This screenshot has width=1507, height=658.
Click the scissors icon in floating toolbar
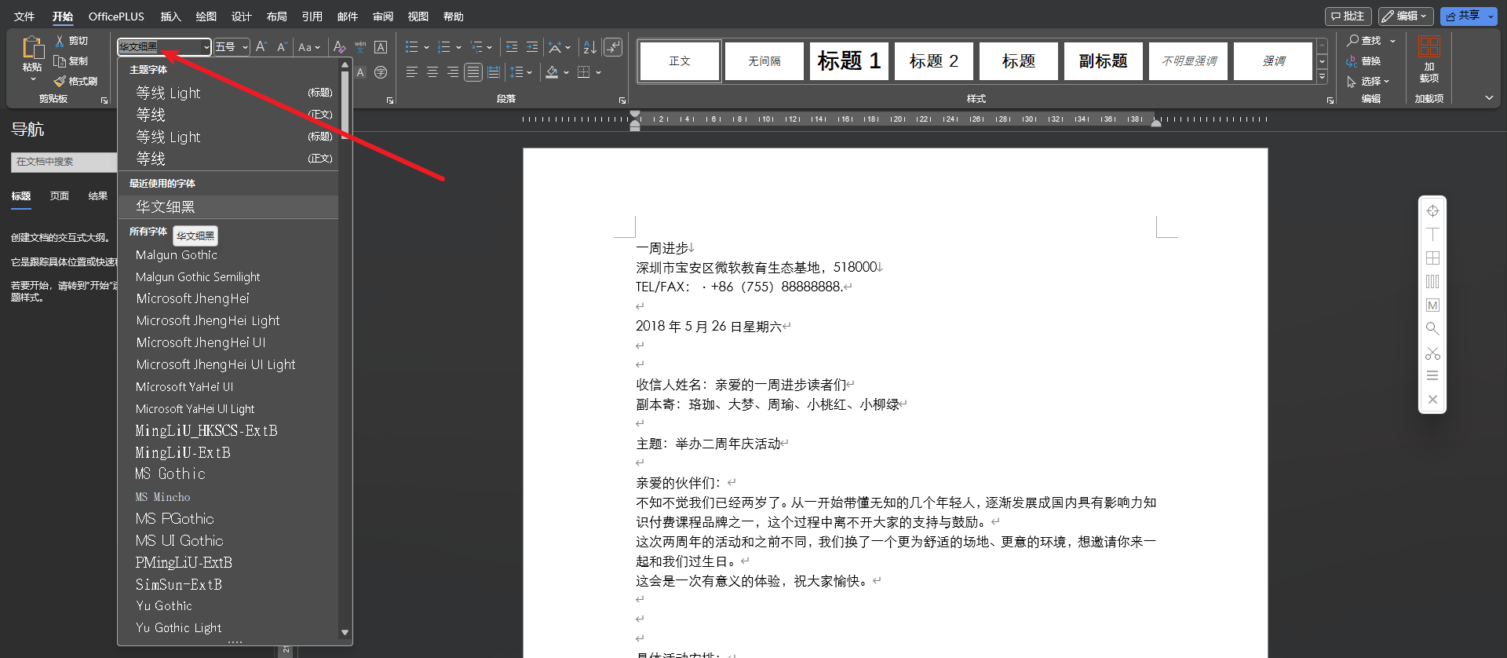(1432, 353)
